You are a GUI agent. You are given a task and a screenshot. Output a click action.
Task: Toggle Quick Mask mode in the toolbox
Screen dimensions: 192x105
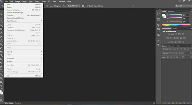1,97
